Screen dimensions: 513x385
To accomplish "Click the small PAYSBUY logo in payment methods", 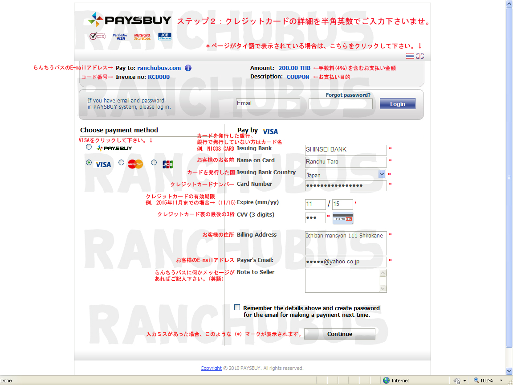I will pos(114,148).
